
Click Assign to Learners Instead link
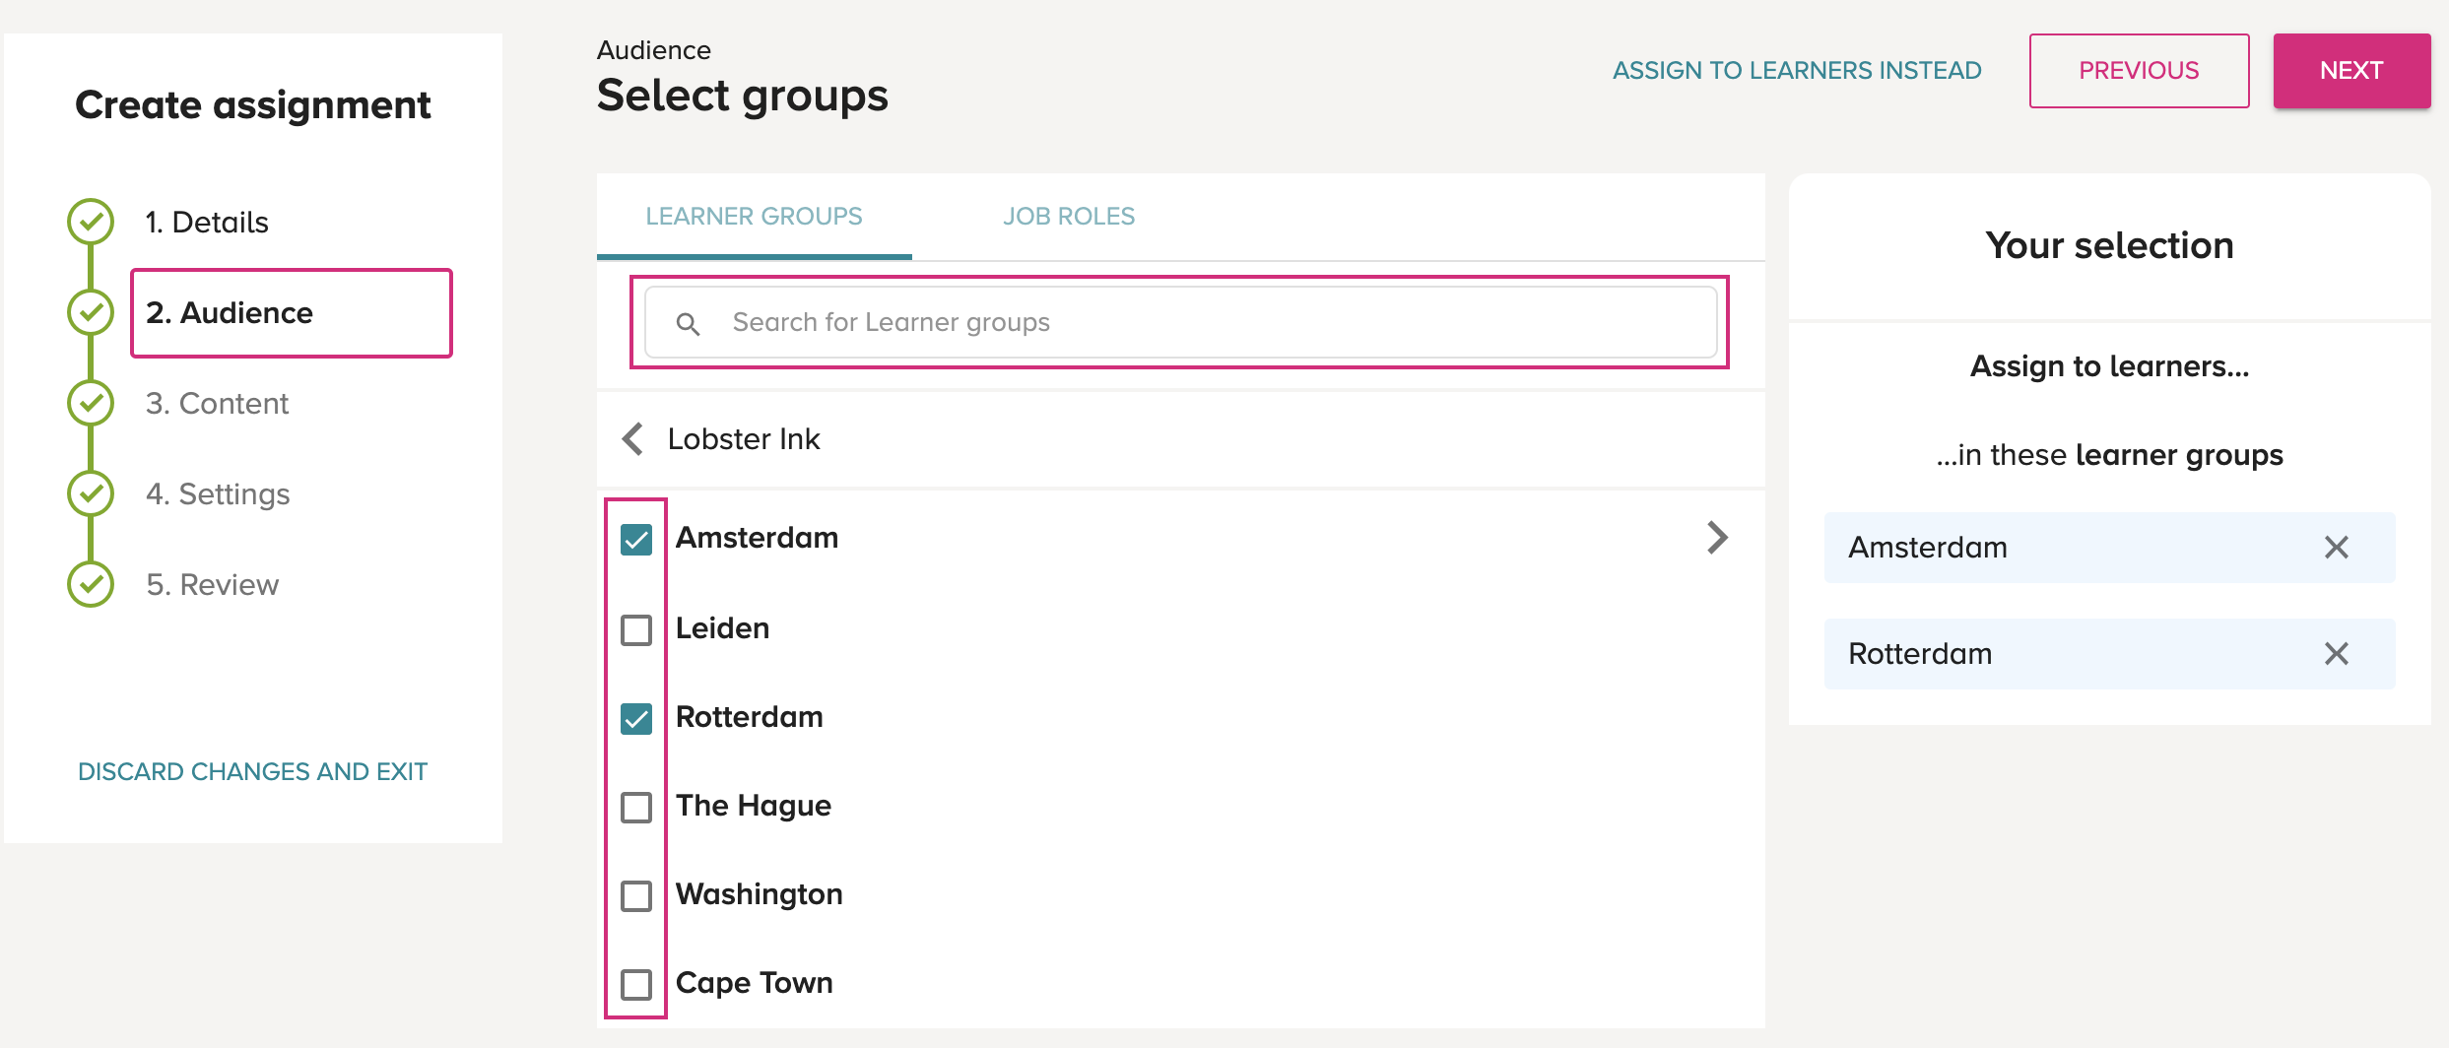tap(1797, 71)
